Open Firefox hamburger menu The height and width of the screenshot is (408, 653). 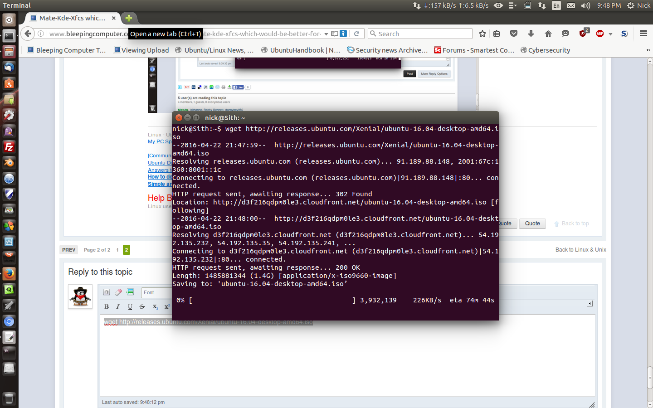(643, 34)
